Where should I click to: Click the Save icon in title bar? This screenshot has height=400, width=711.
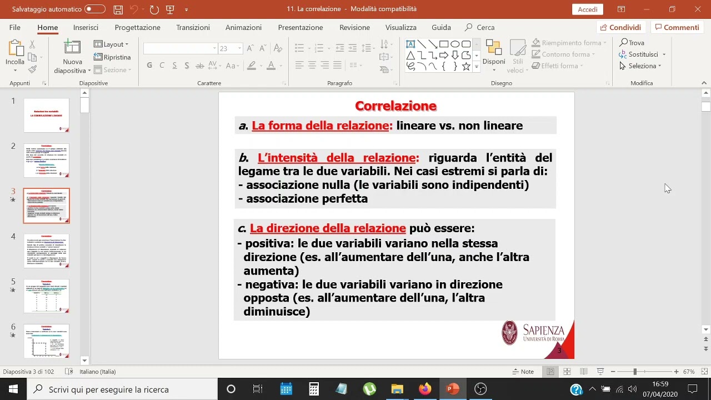pos(118,9)
